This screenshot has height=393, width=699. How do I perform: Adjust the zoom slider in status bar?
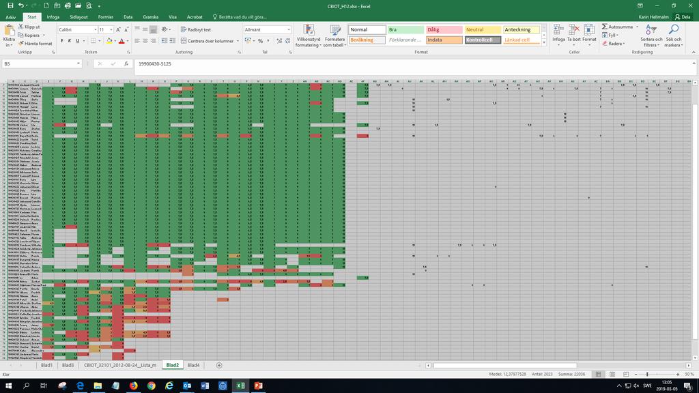(x=647, y=374)
